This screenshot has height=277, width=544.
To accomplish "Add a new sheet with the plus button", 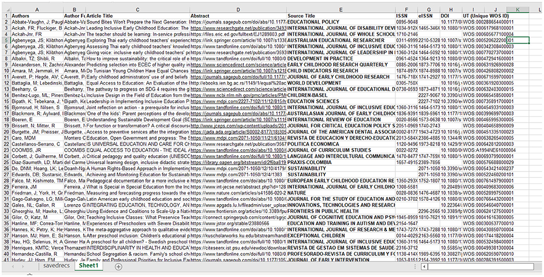I will coord(119,266).
